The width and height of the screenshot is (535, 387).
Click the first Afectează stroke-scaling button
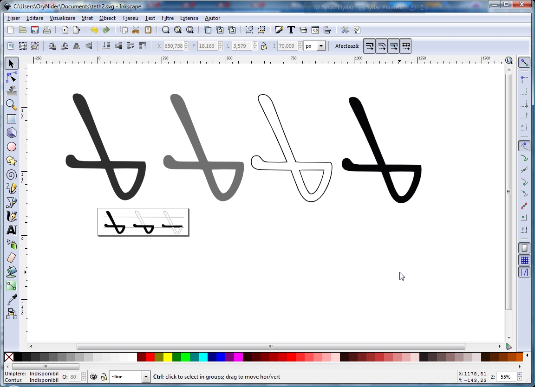(x=369, y=46)
